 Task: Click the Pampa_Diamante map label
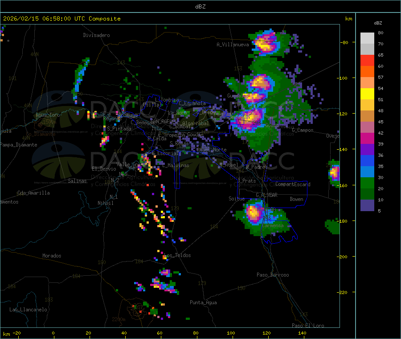click(x=19, y=145)
